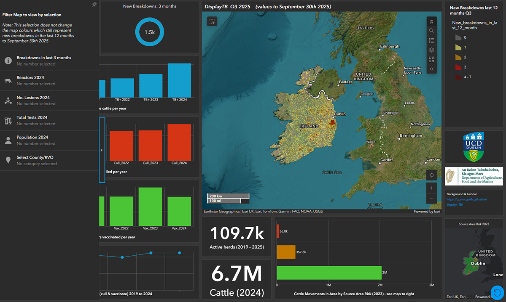This screenshot has width=506, height=302.
Task: Open the map legend list icon
Action: coord(431,40)
